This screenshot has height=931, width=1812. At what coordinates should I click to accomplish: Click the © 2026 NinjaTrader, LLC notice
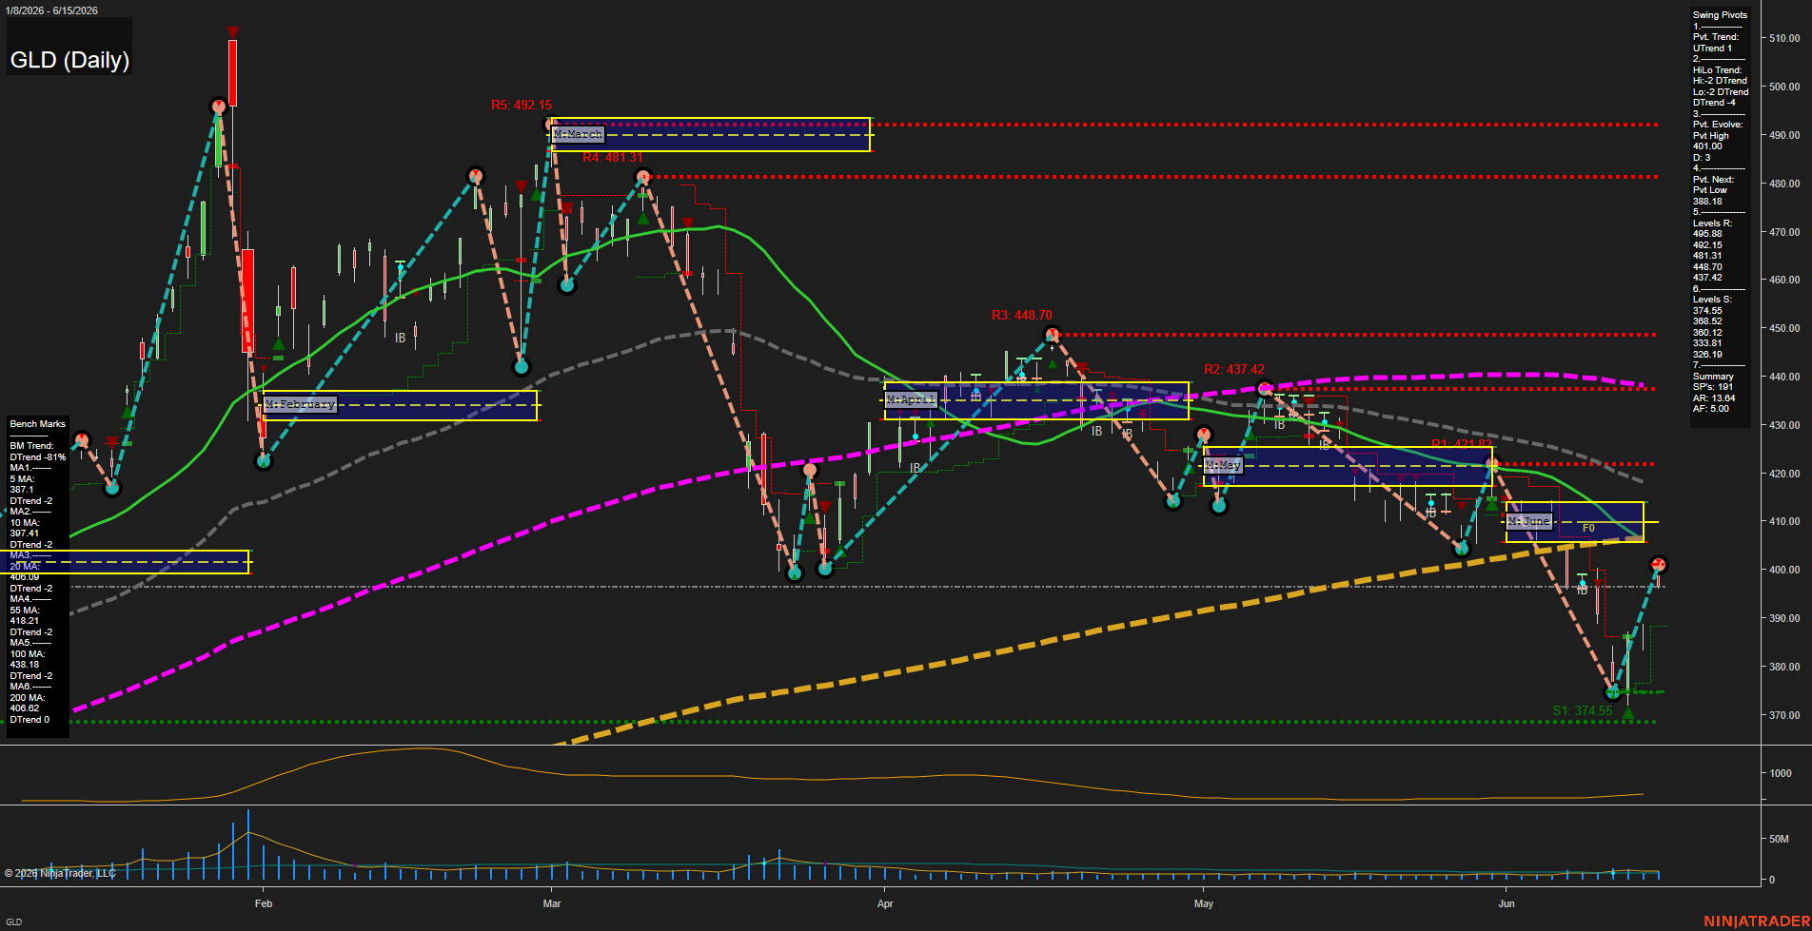(x=60, y=873)
